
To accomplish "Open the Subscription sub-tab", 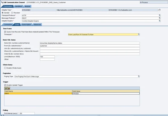I will pyautogui.click(x=26, y=24).
